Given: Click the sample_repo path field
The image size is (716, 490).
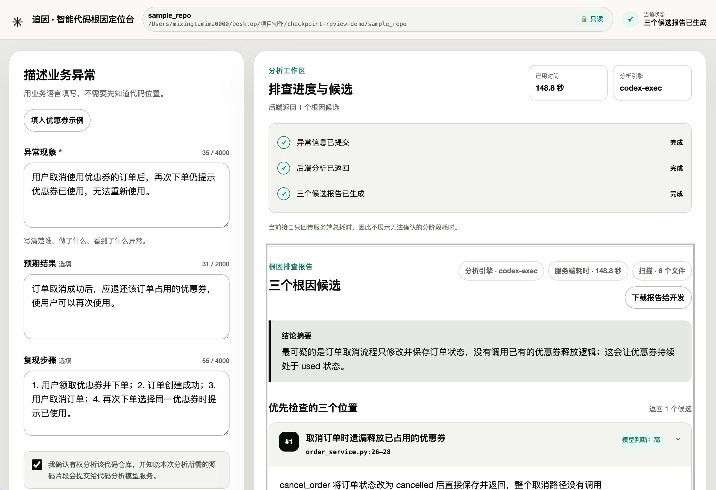Looking at the screenshot, I should coord(378,20).
